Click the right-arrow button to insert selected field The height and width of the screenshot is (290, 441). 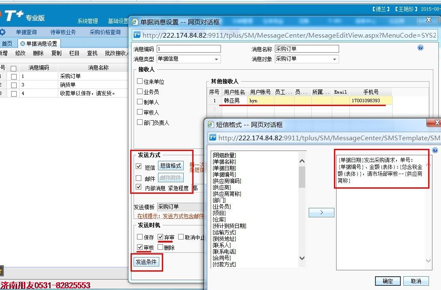[x=322, y=213]
